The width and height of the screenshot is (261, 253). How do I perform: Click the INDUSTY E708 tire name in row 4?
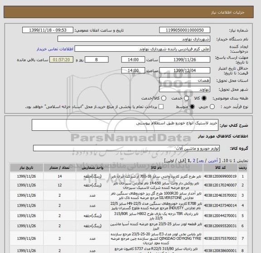[156, 206]
